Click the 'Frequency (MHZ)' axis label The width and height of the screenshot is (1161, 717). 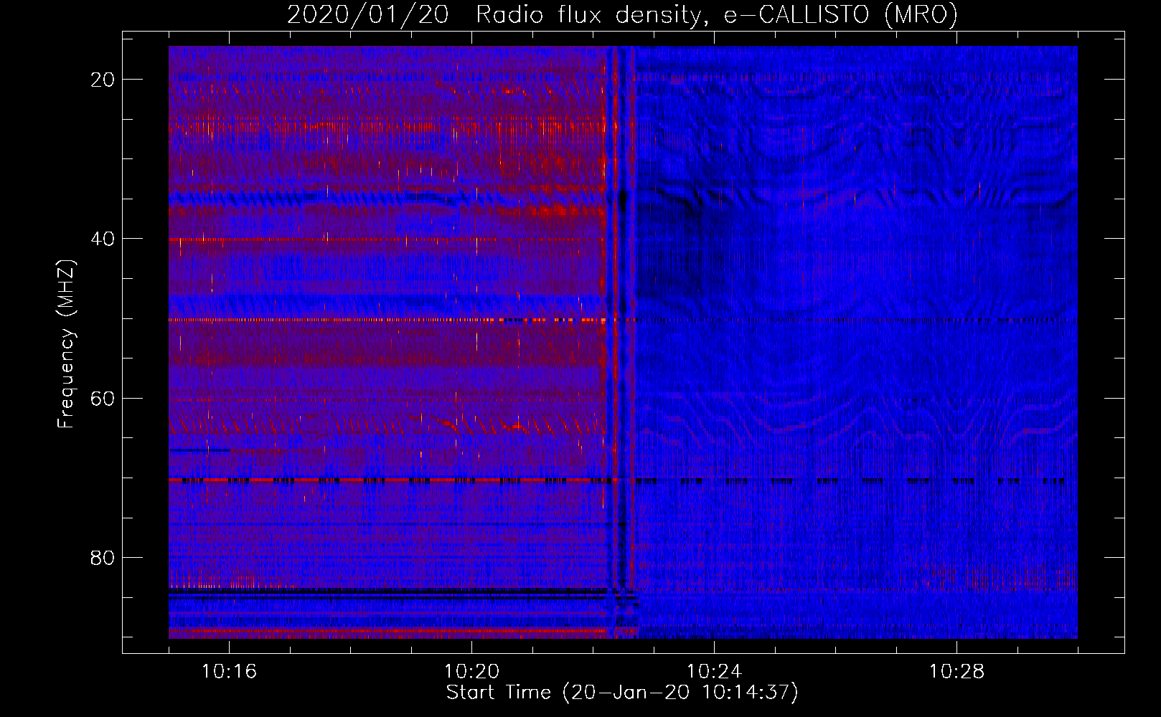[66, 344]
